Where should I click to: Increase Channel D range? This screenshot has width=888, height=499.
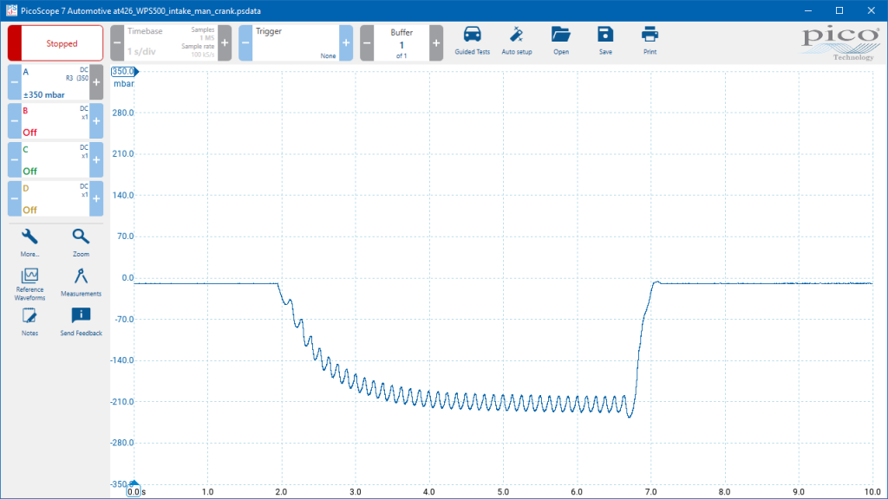click(x=96, y=198)
